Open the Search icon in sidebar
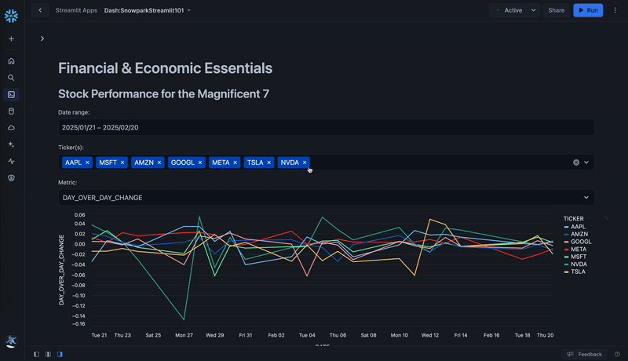The width and height of the screenshot is (628, 361). tap(11, 78)
